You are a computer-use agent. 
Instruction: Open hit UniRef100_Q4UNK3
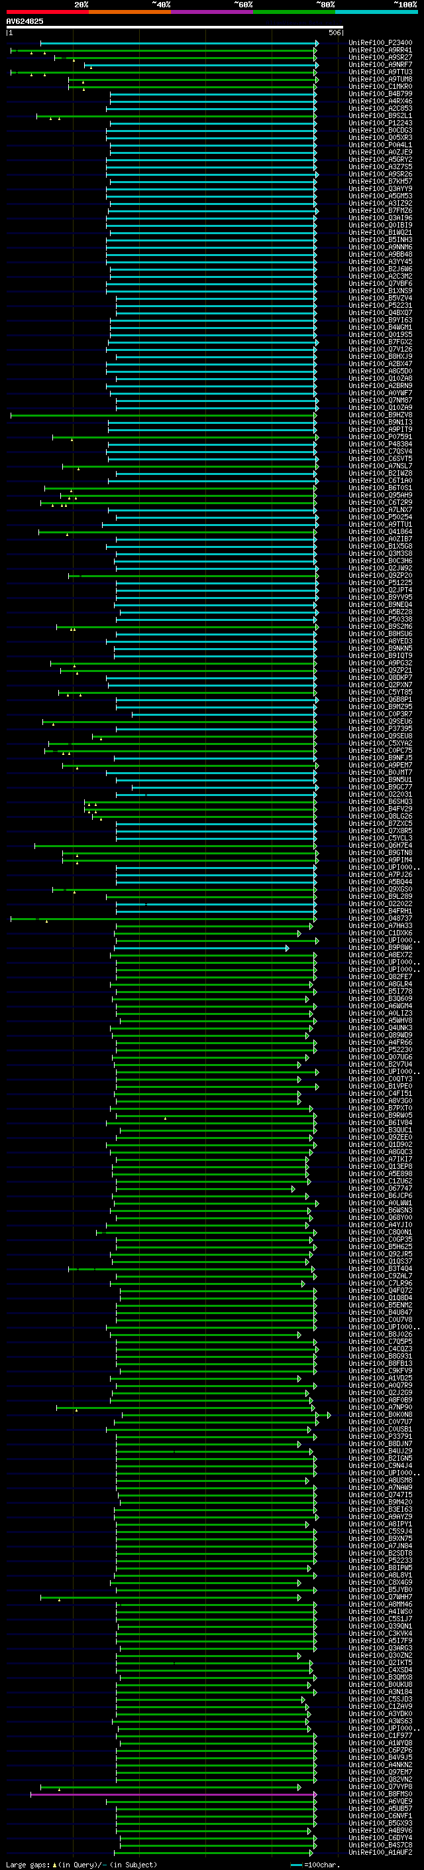380,1028
